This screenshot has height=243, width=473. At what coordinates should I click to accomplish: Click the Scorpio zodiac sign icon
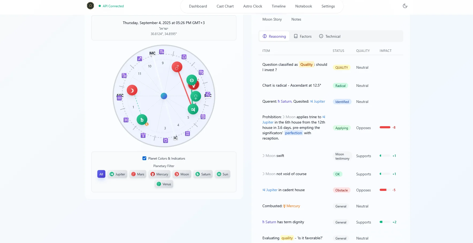(x=161, y=52)
